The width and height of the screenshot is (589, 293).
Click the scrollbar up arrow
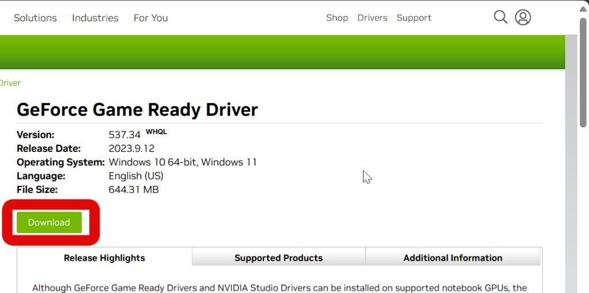[583, 8]
